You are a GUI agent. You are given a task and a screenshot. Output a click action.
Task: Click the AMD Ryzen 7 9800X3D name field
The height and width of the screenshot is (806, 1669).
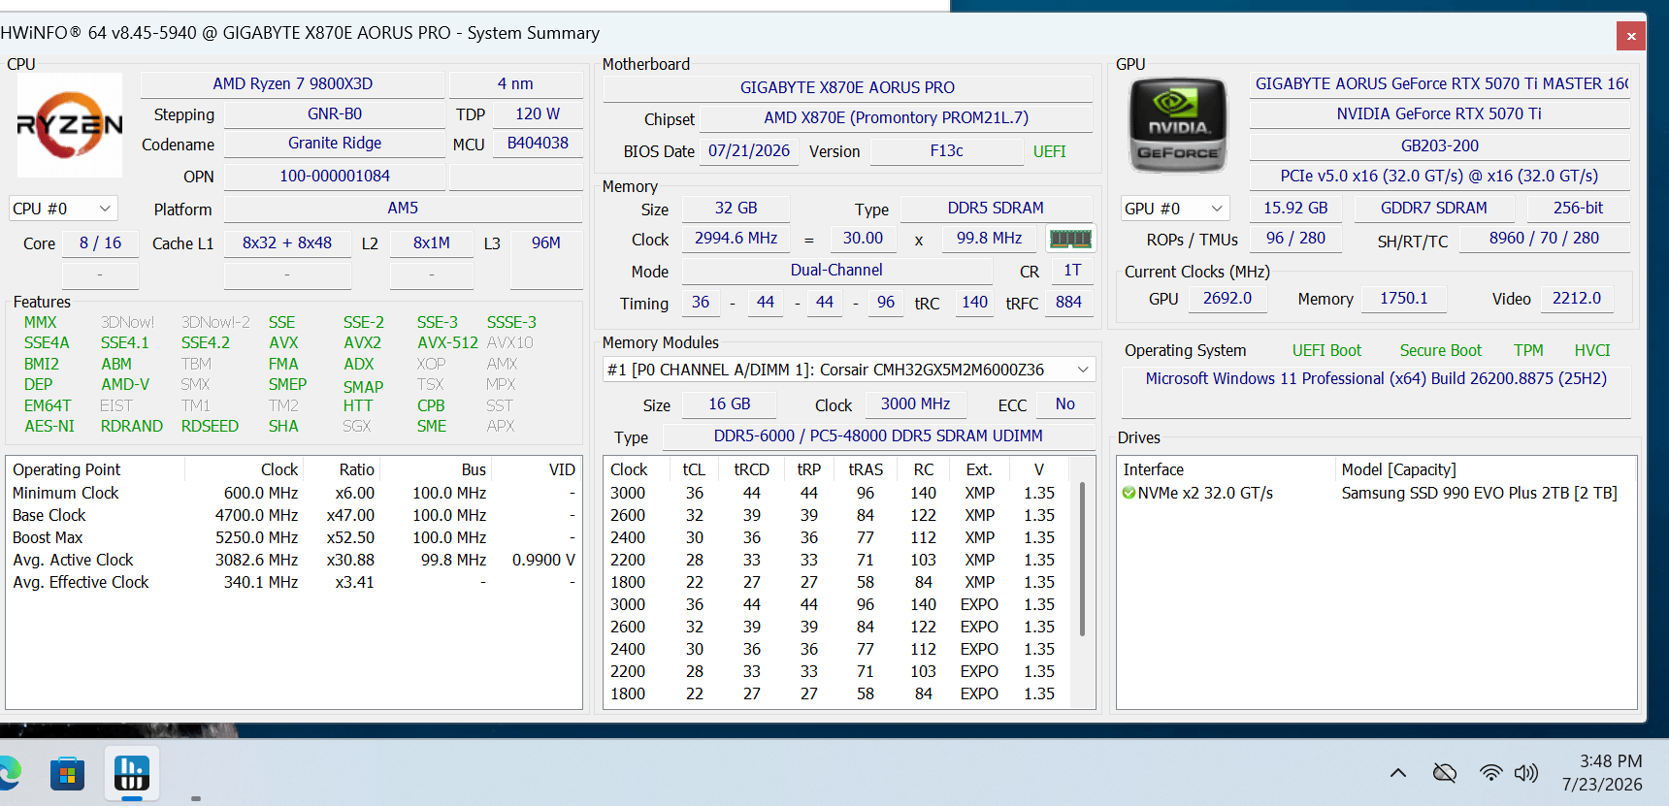coord(293,84)
